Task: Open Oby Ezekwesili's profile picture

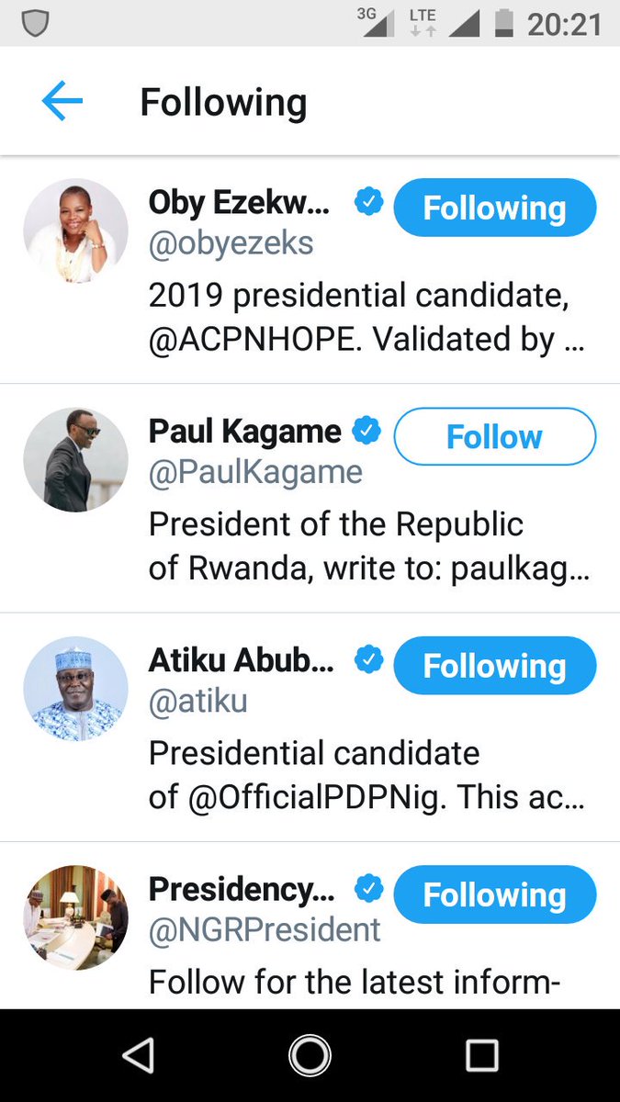Action: (75, 231)
